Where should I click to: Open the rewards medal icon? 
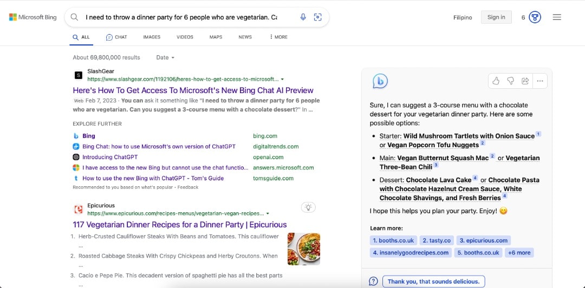click(x=535, y=17)
